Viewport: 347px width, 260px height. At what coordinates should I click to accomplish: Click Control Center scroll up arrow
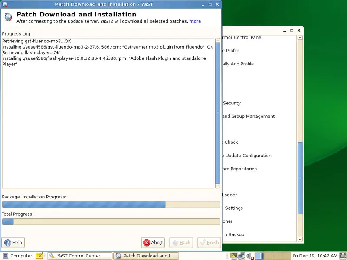pos(300,37)
